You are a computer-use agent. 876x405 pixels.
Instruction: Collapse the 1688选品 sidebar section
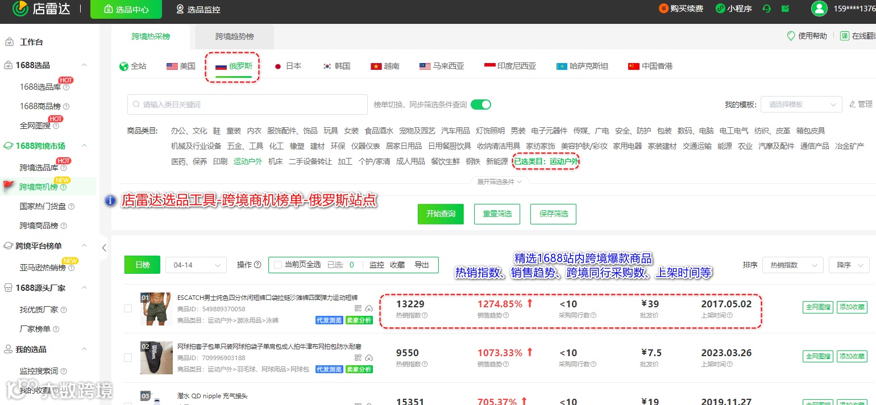pos(85,65)
